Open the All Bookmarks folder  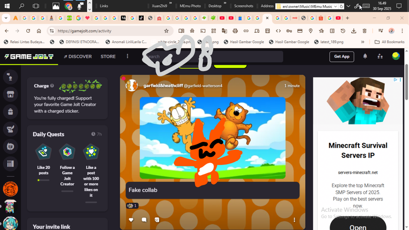pyautogui.click(x=389, y=42)
